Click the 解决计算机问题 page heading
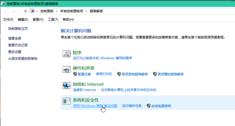The image size is (235, 126). pyautogui.click(x=76, y=31)
